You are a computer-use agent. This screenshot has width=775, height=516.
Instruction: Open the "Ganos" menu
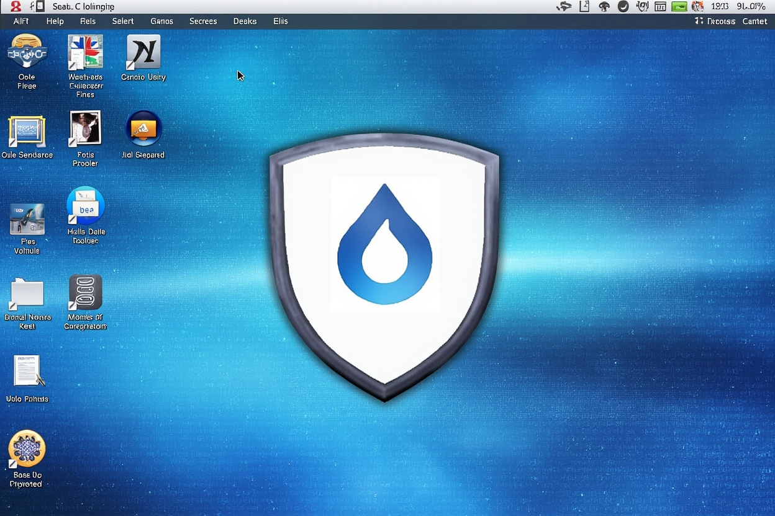point(162,21)
